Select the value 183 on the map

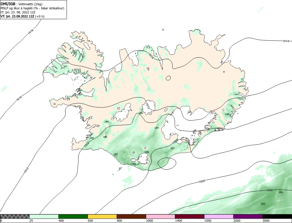click(x=116, y=154)
